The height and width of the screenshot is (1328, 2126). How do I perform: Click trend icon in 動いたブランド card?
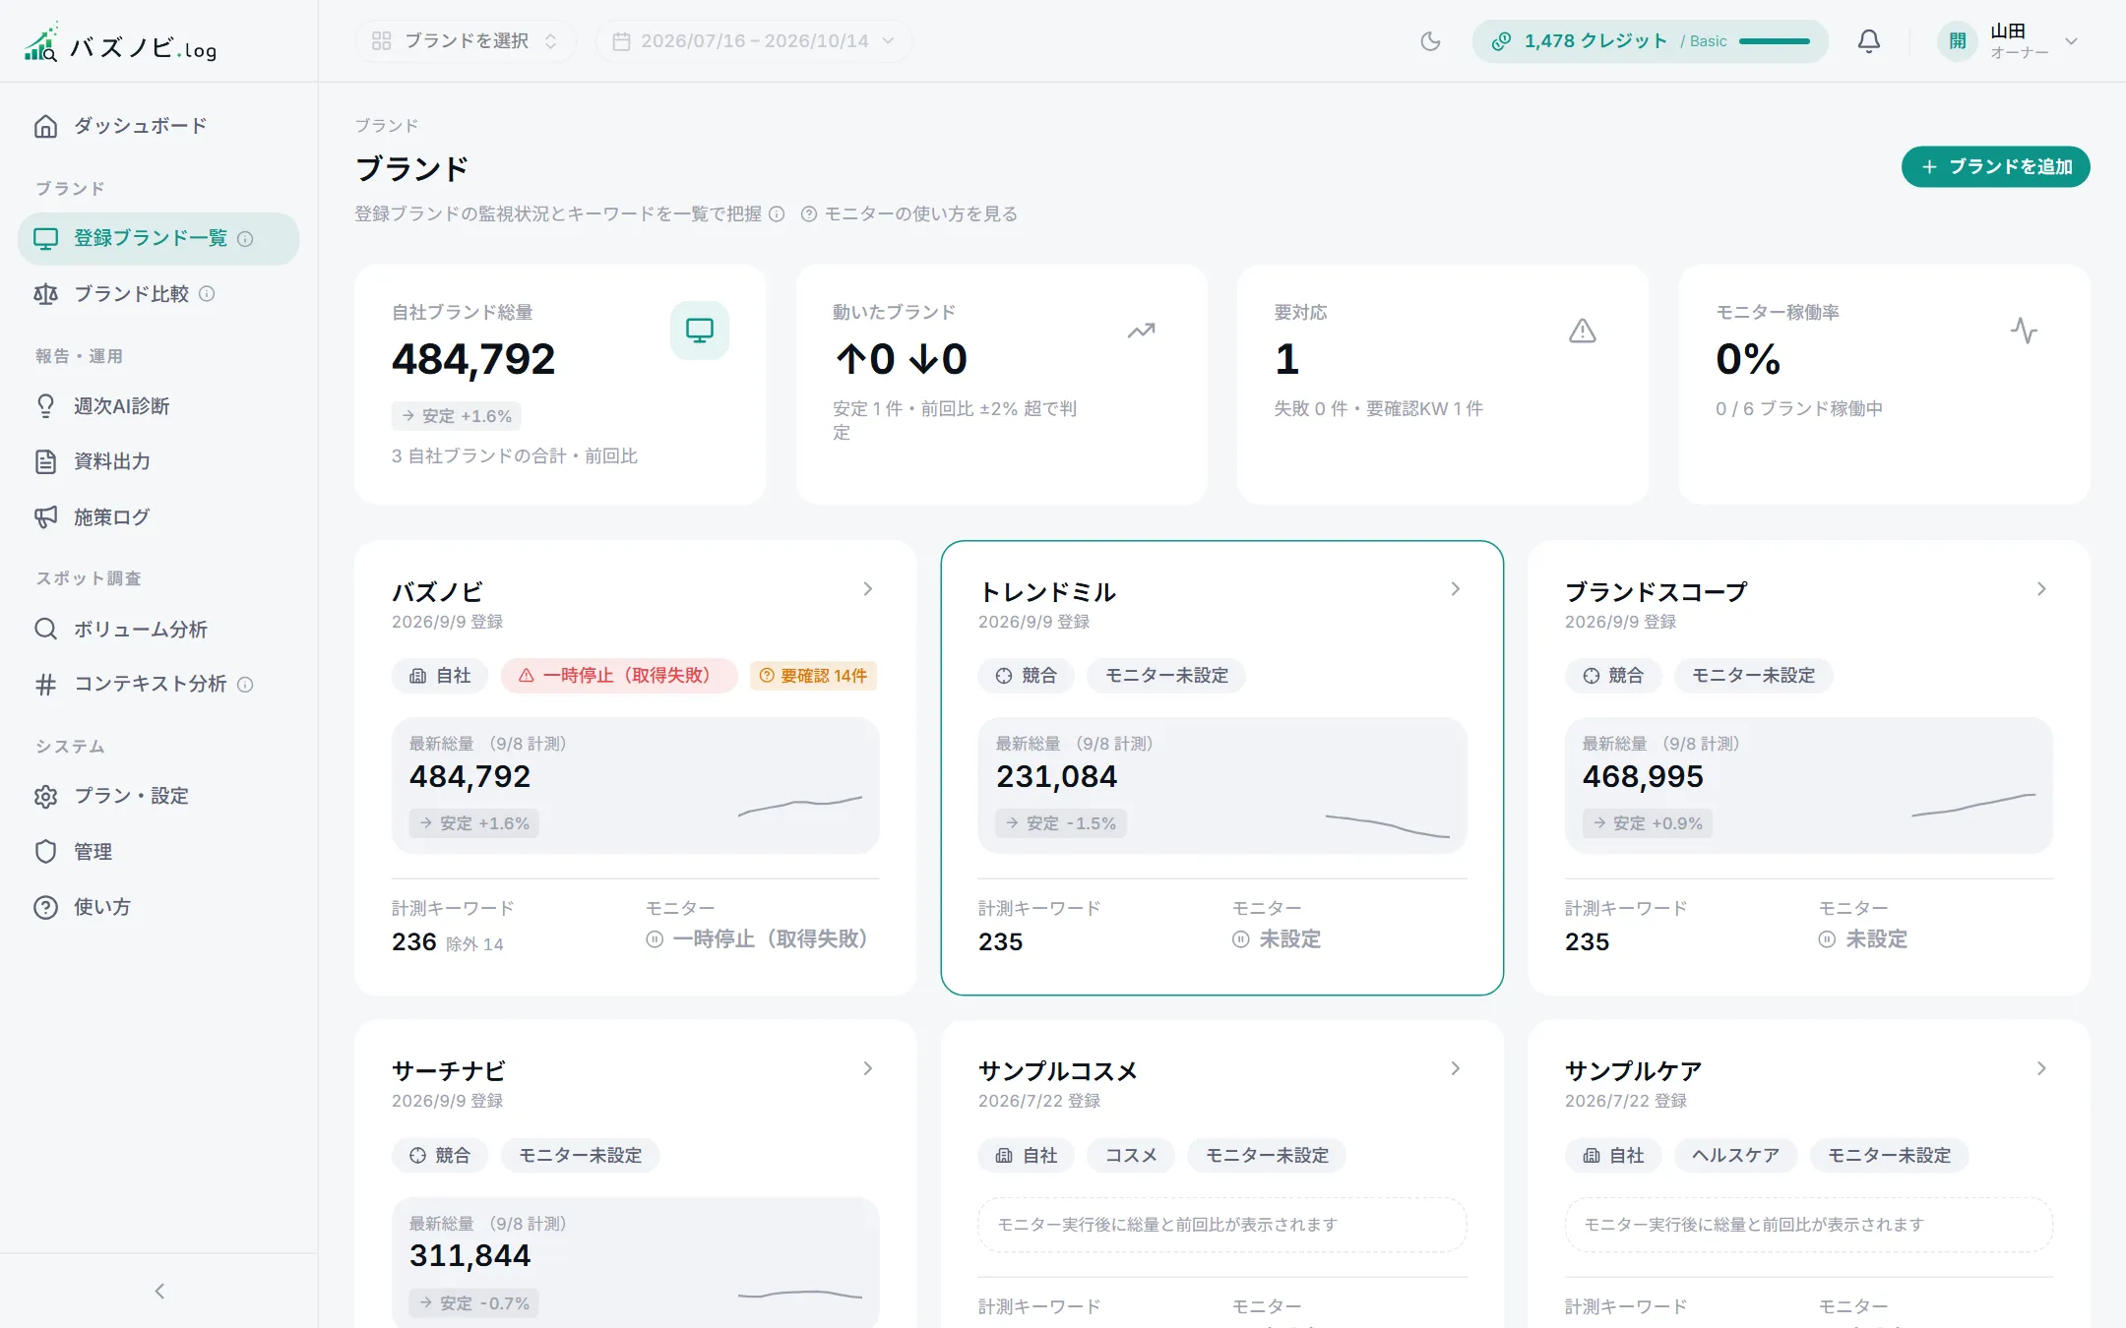(x=1141, y=331)
